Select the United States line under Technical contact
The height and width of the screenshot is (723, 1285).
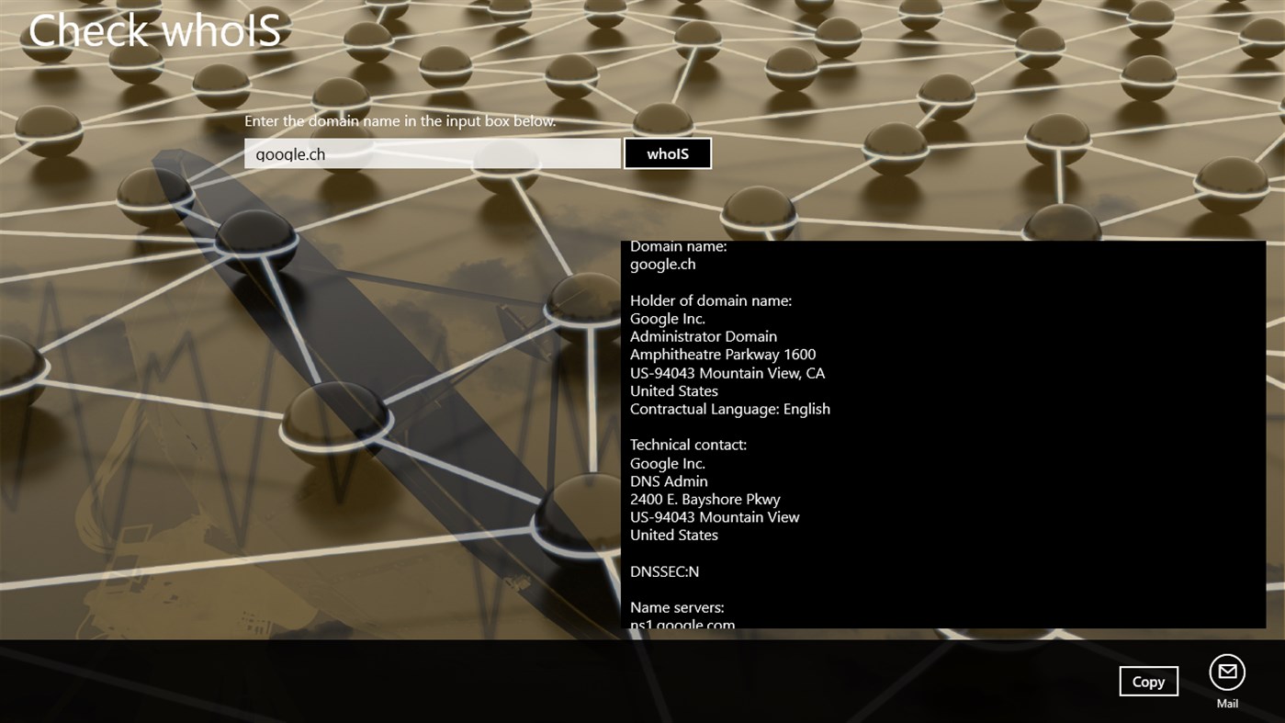674,535
